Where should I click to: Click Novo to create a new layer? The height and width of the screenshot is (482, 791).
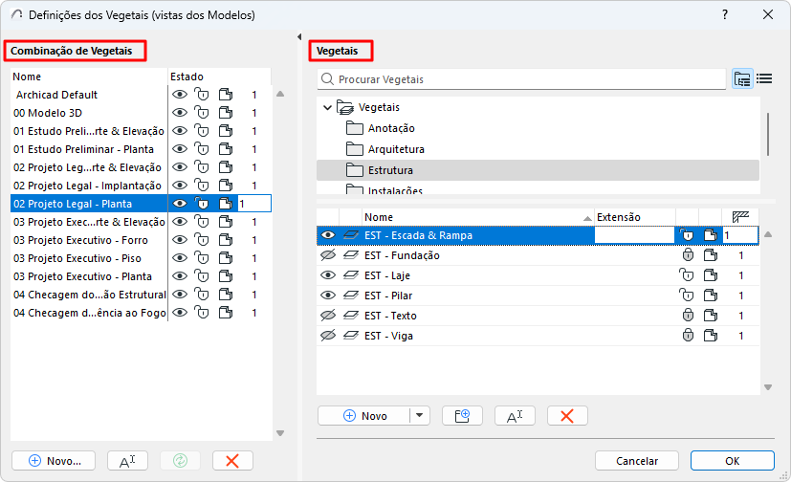coord(364,416)
